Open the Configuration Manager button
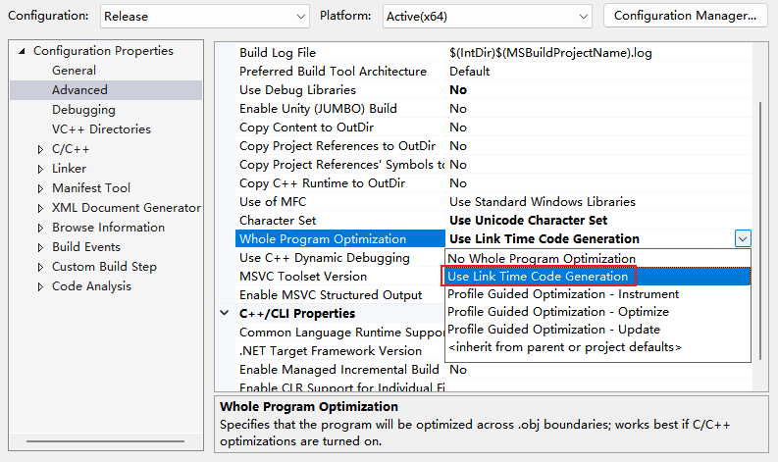Screen dimensions: 778x462 [685, 16]
